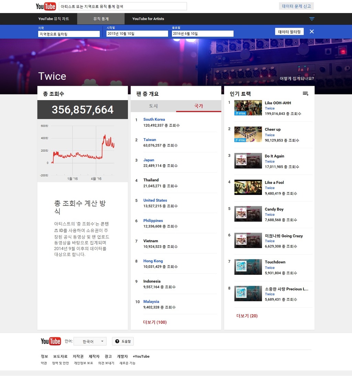352x376 pixels.
Task: Open the Like OOH-AHH video thumbnail
Action: coord(248,108)
